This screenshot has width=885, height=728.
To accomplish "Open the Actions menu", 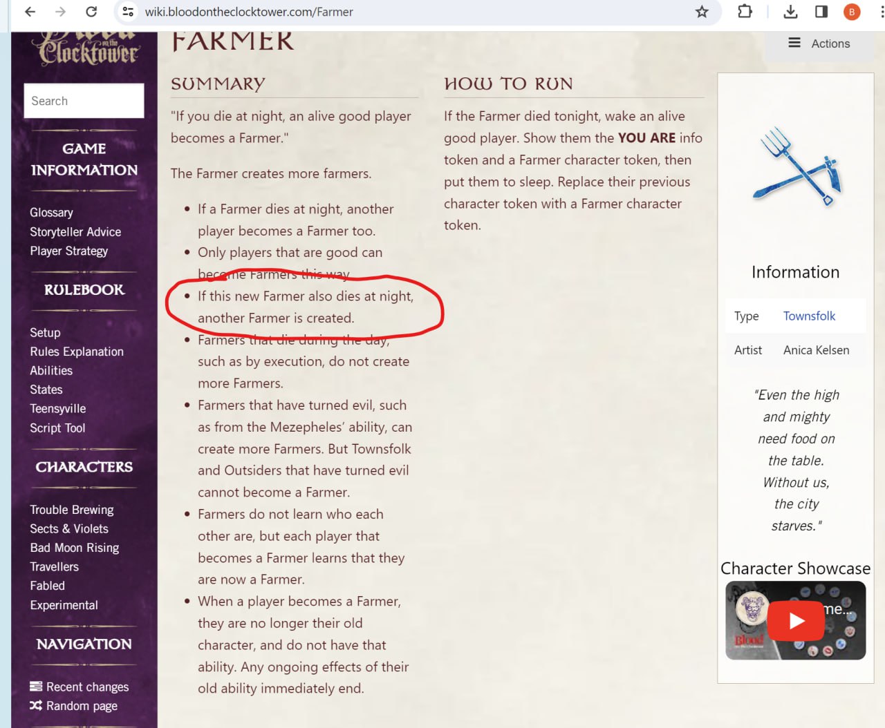I will click(x=819, y=44).
